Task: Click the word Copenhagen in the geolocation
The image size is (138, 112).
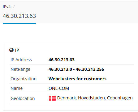Action: [120, 98]
